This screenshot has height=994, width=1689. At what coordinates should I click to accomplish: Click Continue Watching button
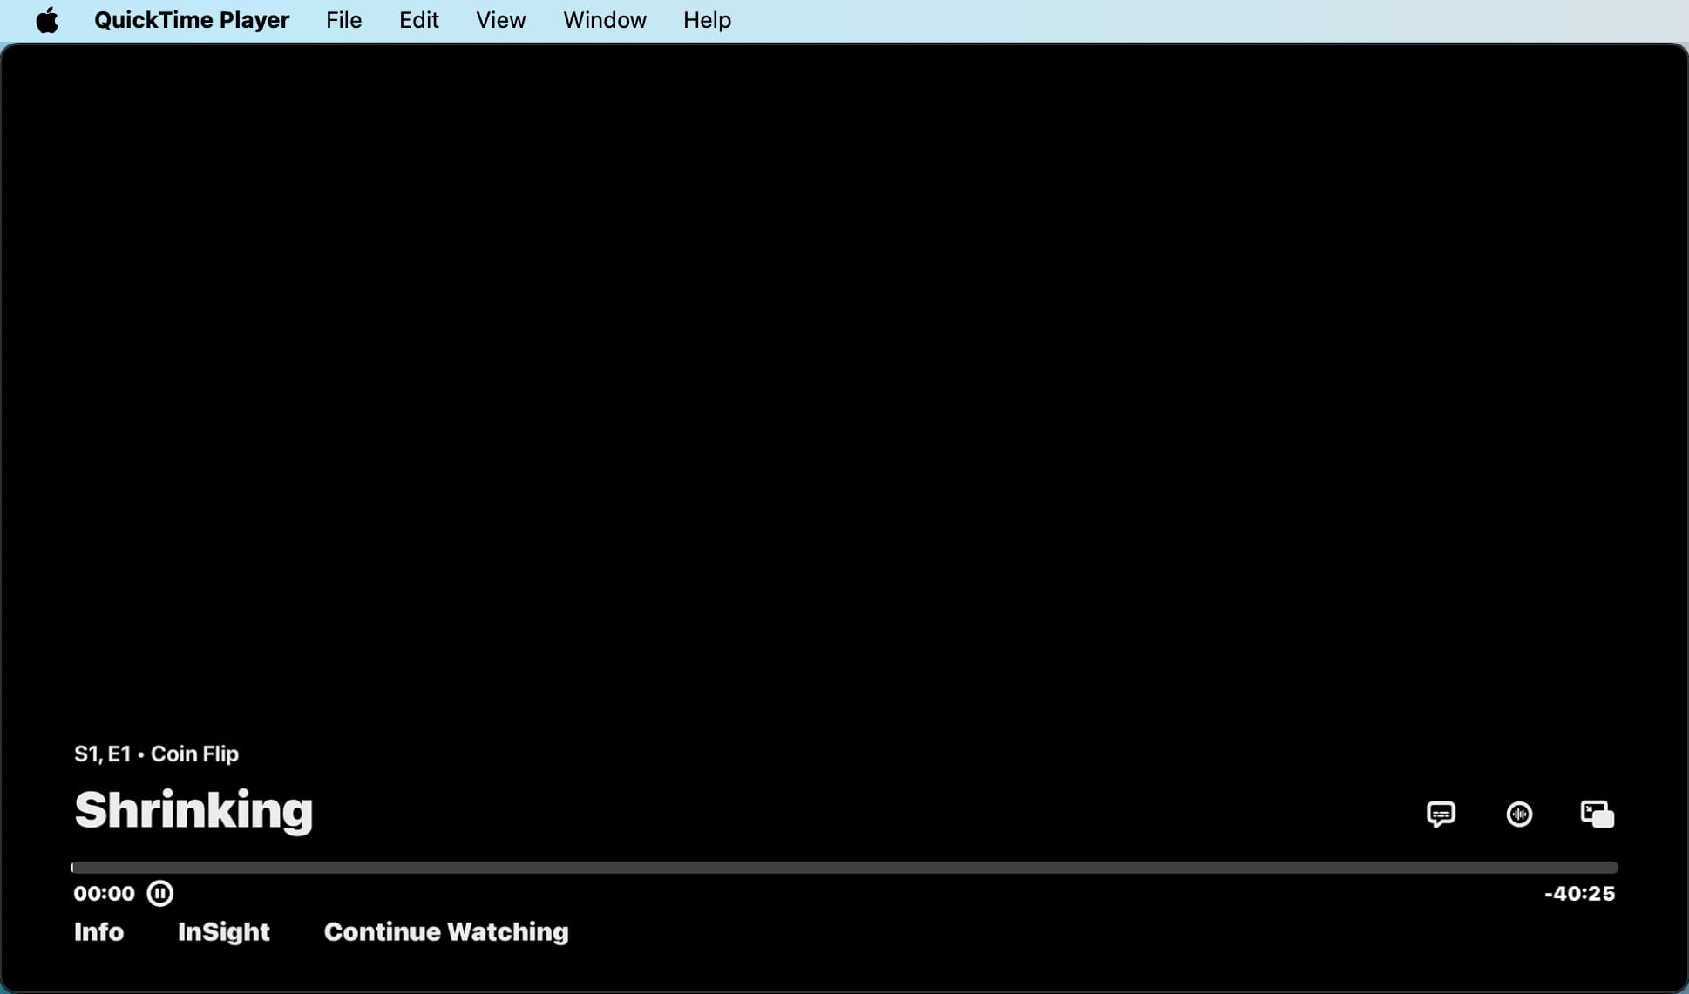[446, 931]
